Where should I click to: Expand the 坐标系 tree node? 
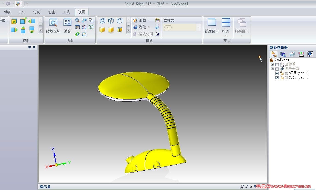coord(272,65)
